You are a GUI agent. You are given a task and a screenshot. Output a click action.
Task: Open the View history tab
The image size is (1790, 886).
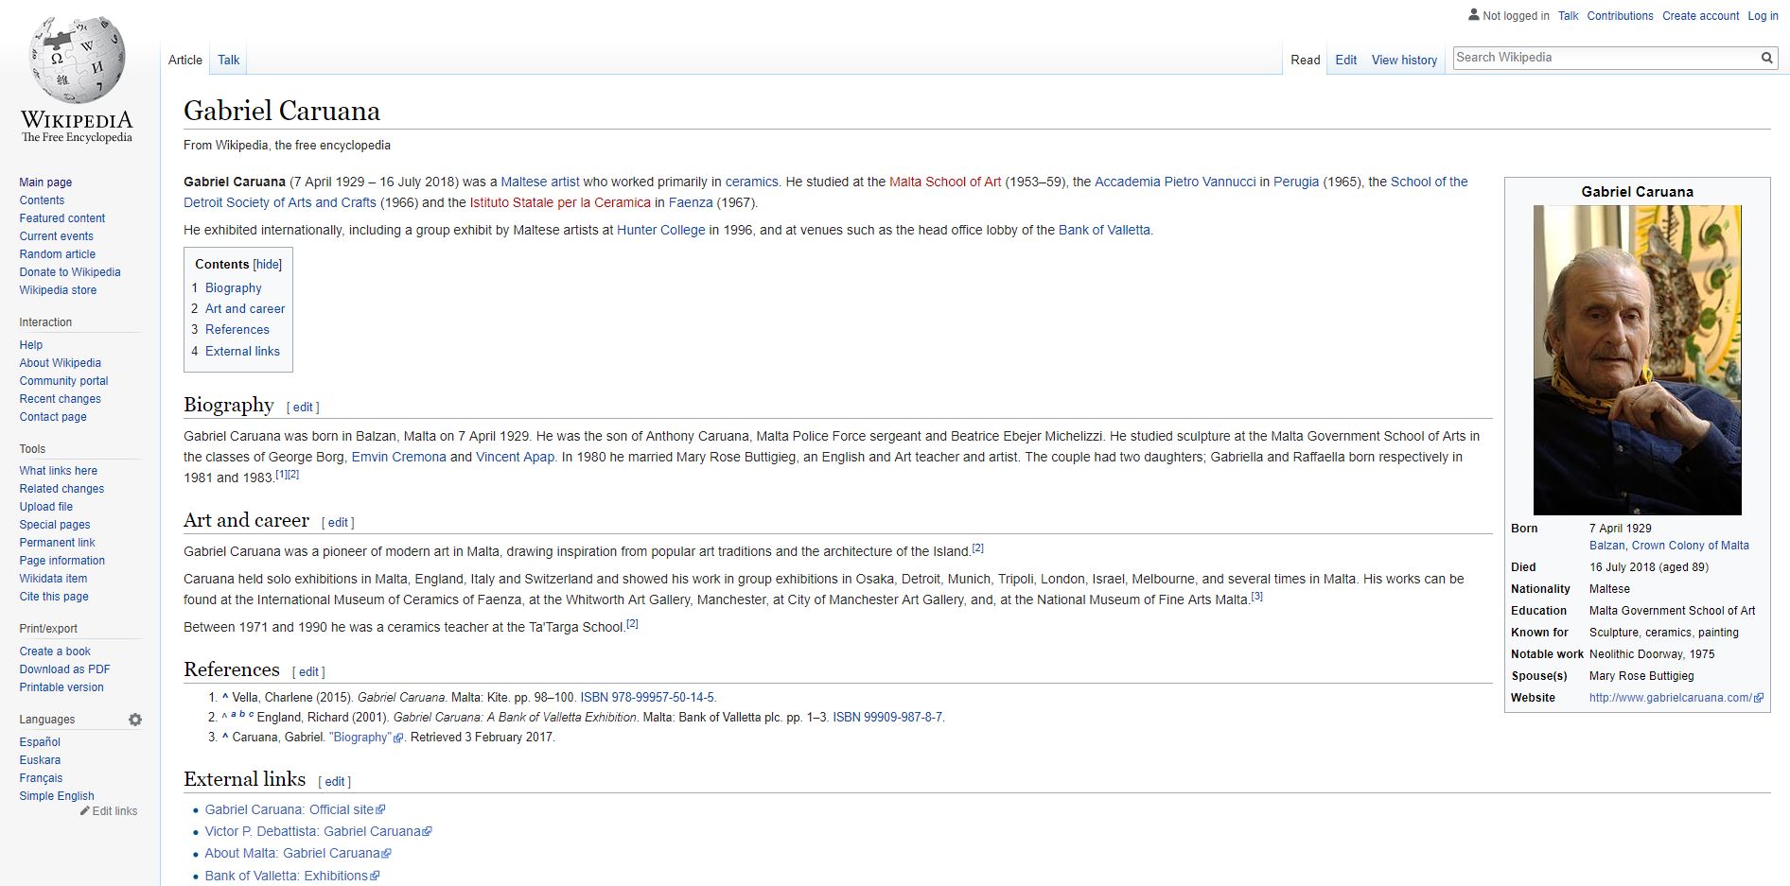[1404, 60]
